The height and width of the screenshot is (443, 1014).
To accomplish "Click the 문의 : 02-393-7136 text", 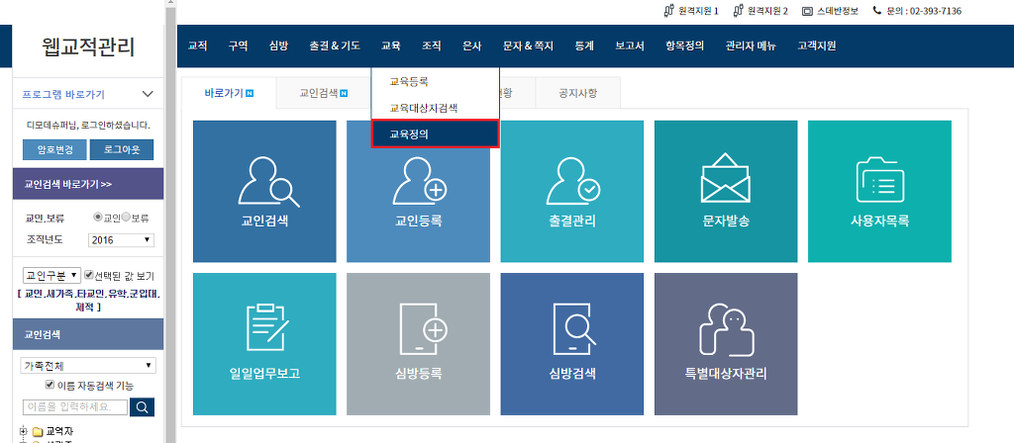I will (x=923, y=11).
